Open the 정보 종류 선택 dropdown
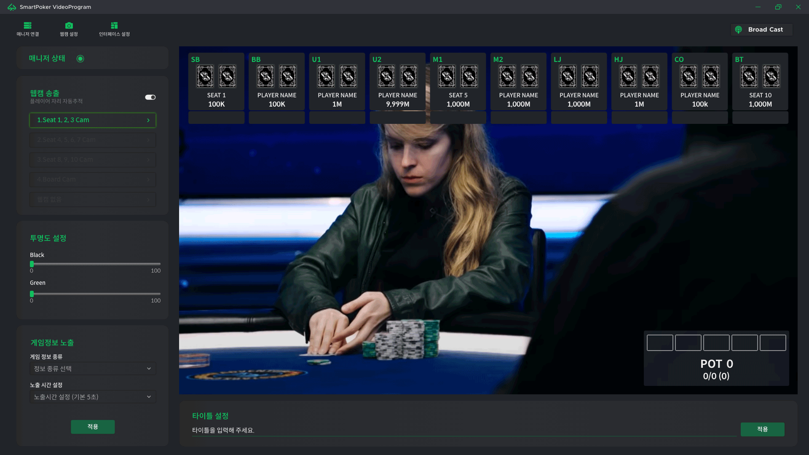Screen dimensions: 809x455 [x=93, y=369]
